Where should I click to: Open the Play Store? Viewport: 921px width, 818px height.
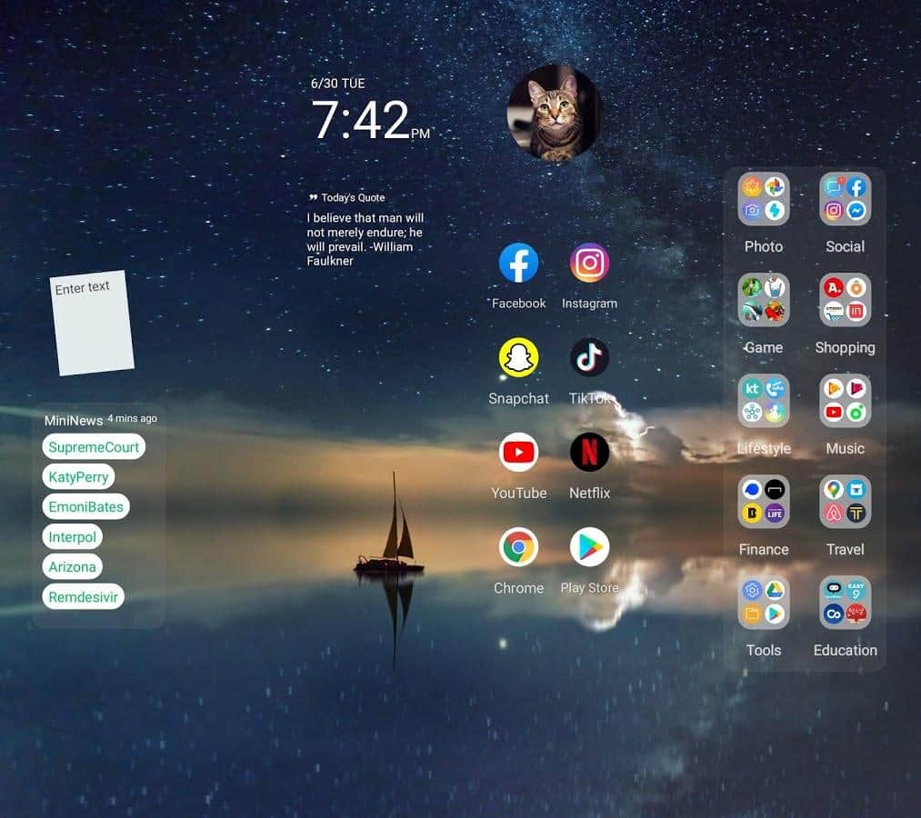589,547
